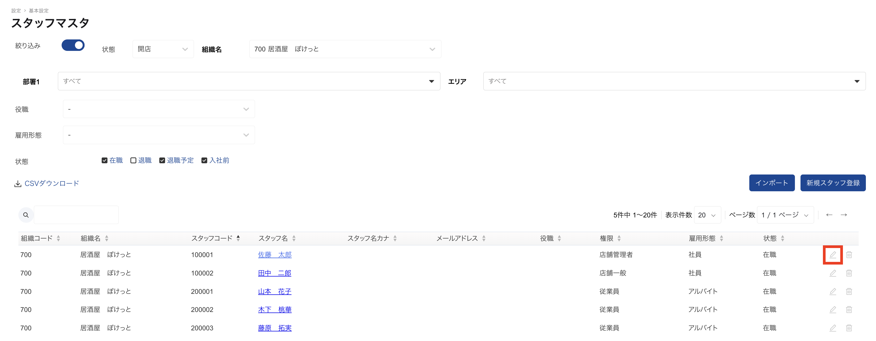Open staff 藤原 拓実 link

point(275,328)
